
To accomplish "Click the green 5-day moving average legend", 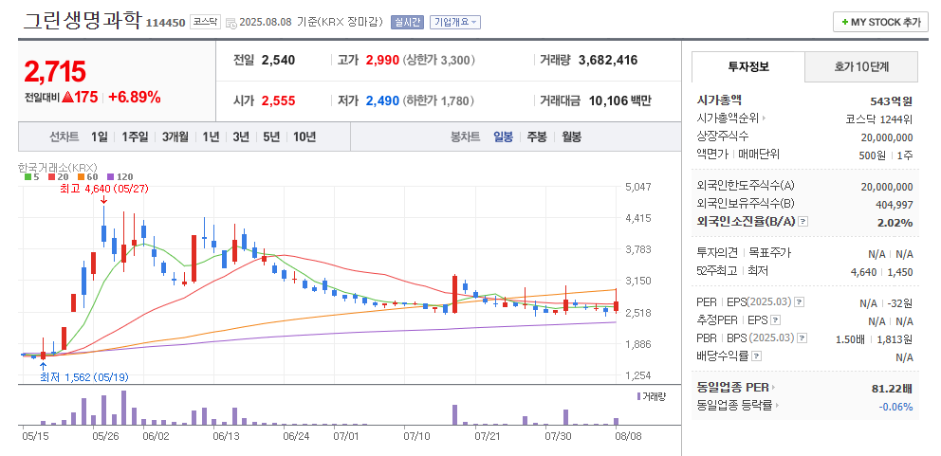I will point(32,177).
